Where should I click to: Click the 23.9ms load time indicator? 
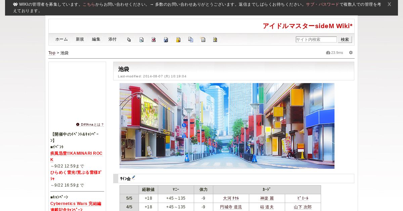point(335,53)
